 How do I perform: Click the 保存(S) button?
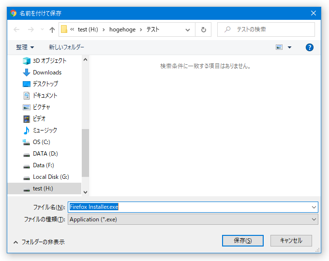[x=243, y=241]
